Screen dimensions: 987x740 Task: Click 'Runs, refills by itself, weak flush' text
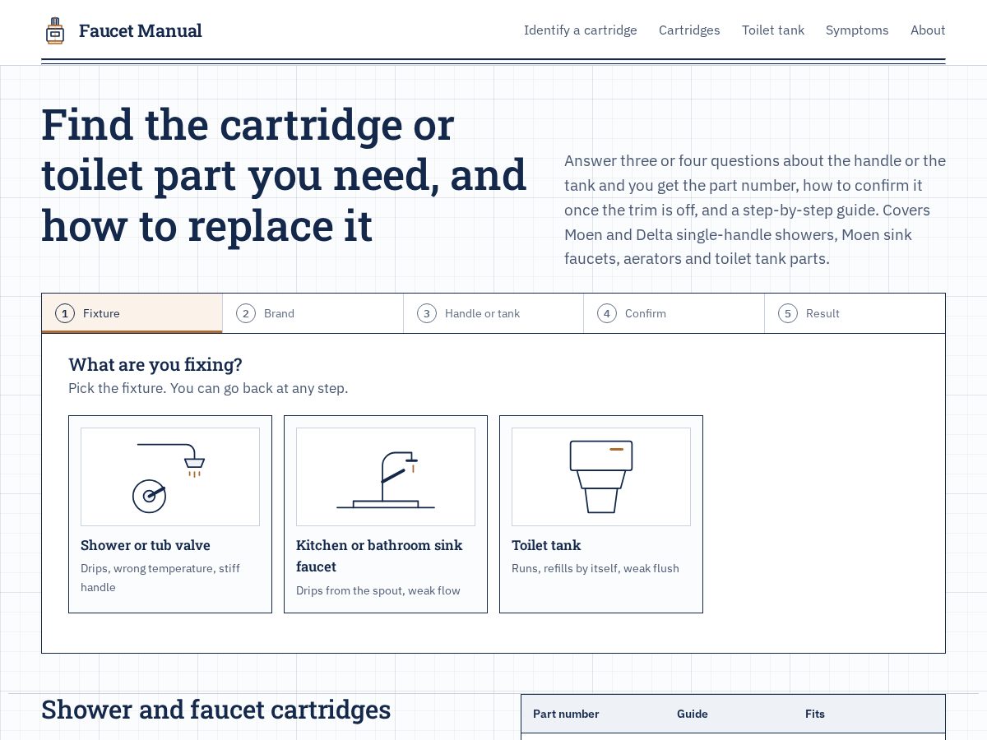[x=595, y=568]
